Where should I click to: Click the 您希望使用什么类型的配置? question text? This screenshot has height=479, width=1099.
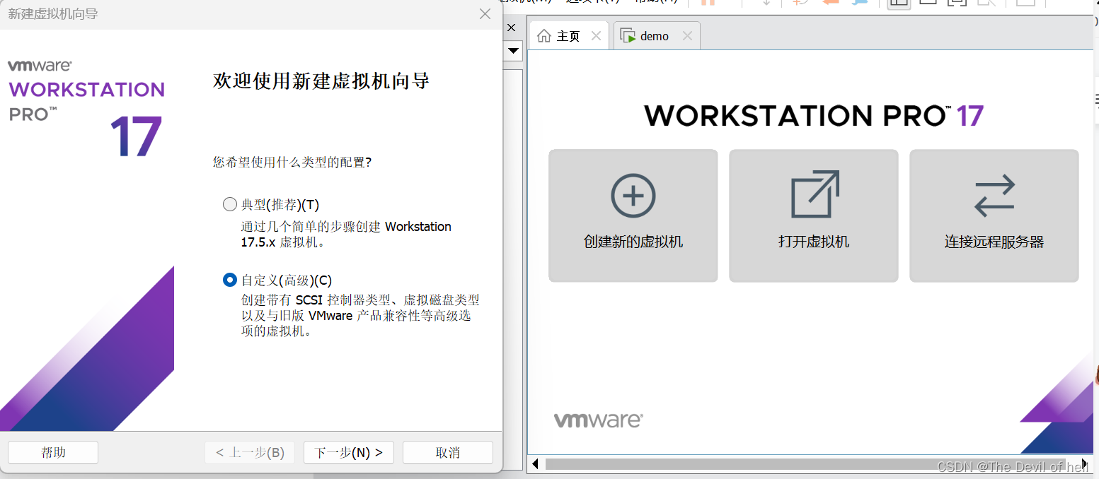292,162
